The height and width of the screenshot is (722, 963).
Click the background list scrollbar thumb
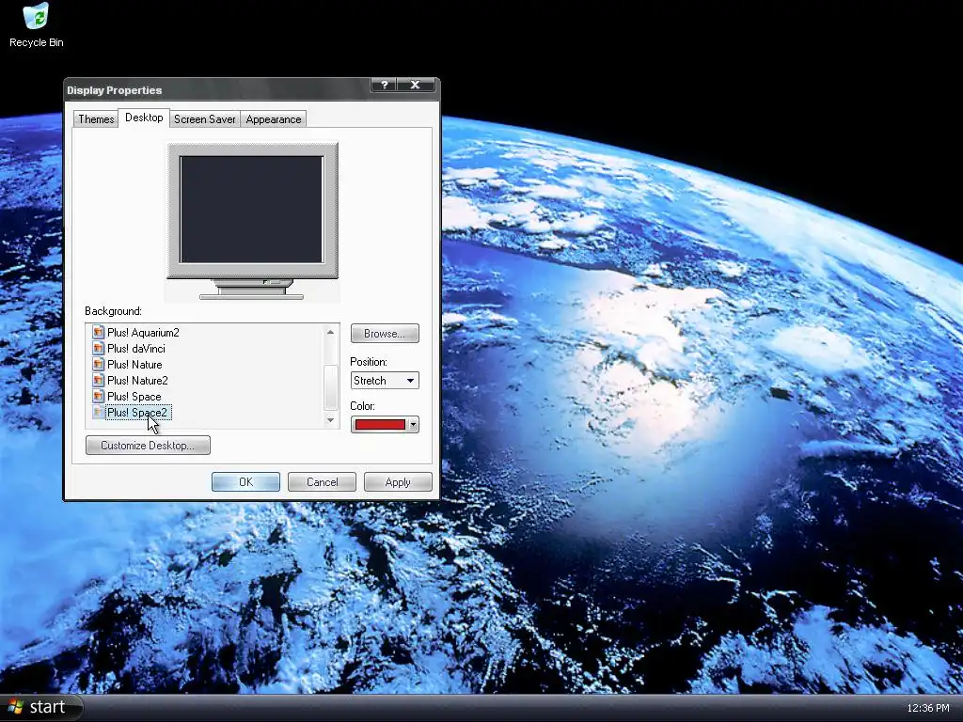330,386
